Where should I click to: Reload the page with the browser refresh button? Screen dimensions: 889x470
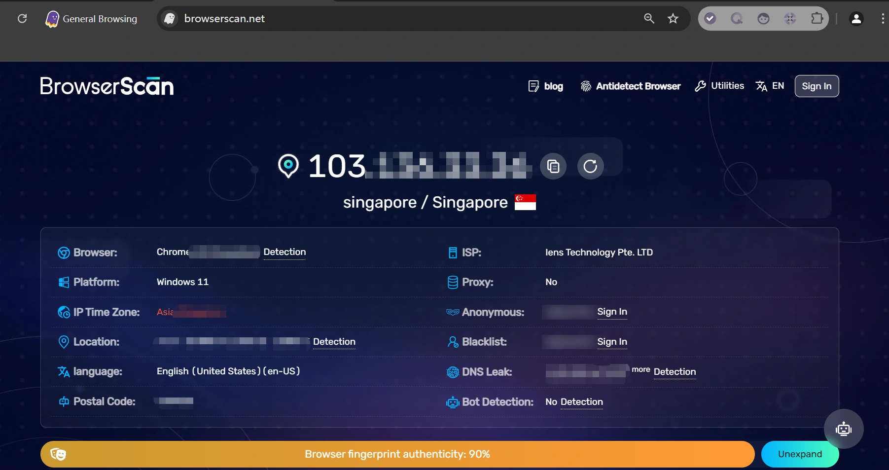point(22,19)
